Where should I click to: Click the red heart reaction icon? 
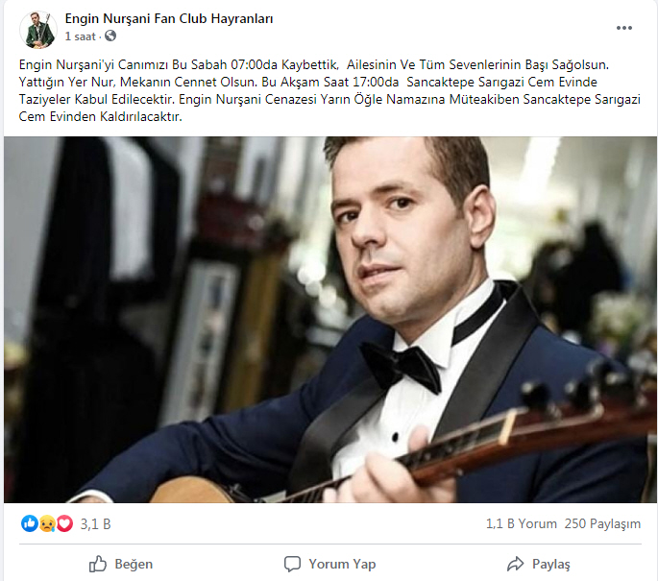point(64,523)
